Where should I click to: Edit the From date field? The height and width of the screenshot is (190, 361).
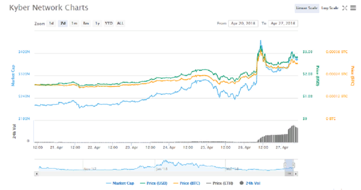(243, 23)
